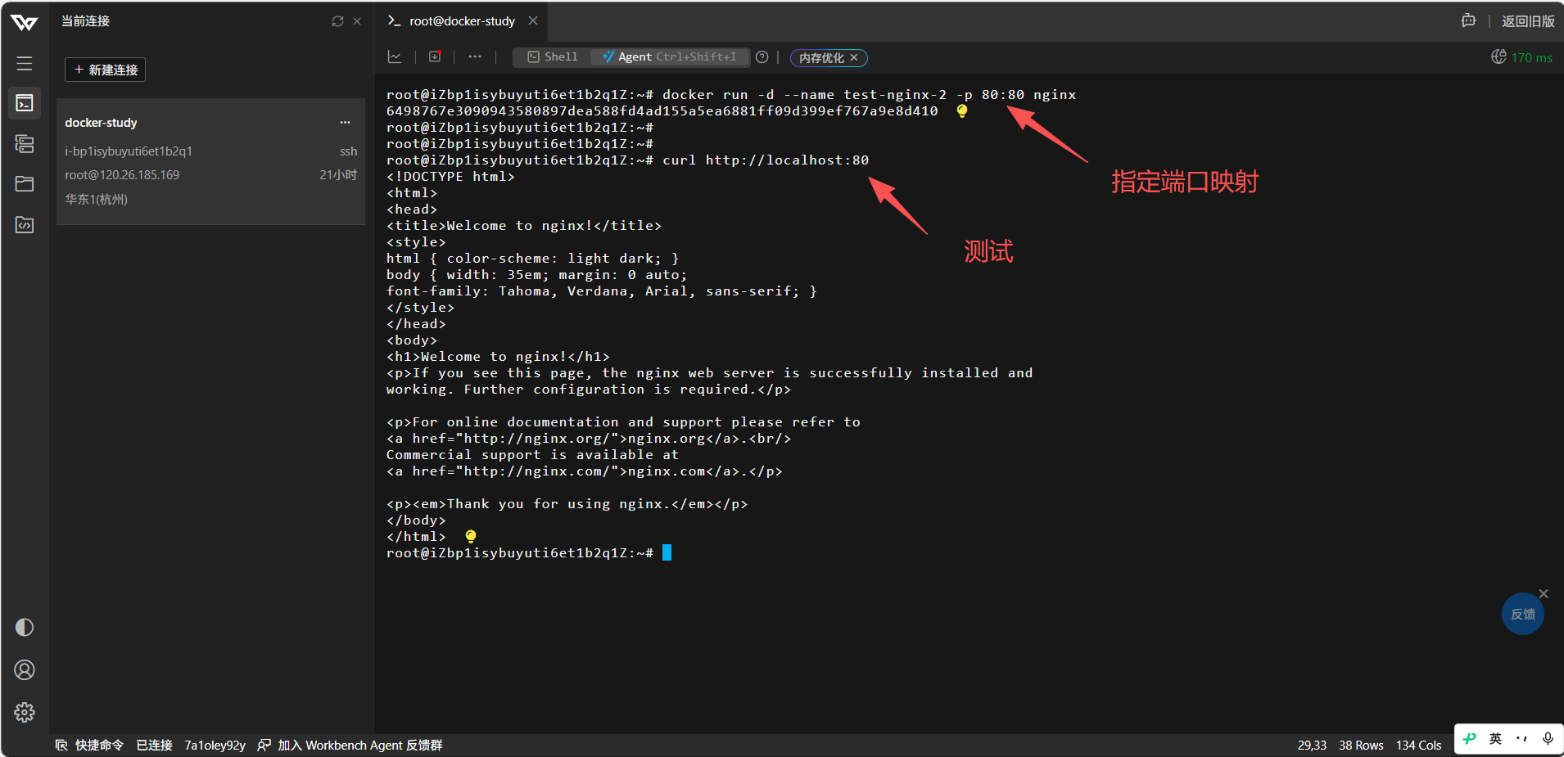1564x757 pixels.
Task: Click the curl http://localhost:80 command line
Action: [x=627, y=160]
